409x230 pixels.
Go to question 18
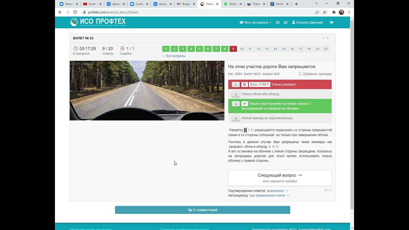point(309,49)
